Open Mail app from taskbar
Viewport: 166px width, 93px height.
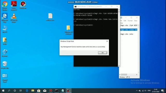point(45,91)
